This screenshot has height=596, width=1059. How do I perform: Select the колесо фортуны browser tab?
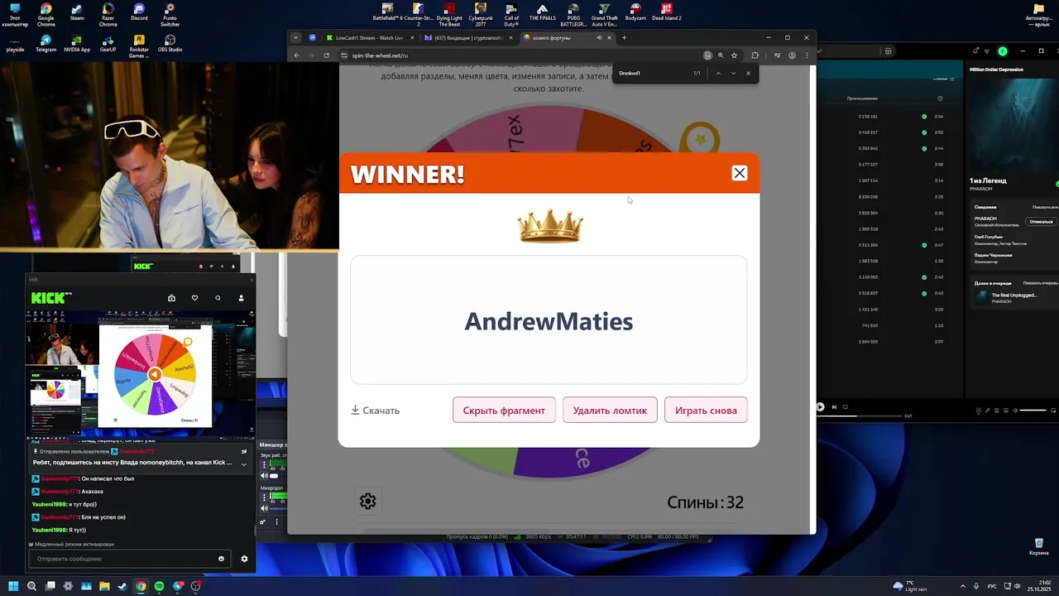coord(568,37)
